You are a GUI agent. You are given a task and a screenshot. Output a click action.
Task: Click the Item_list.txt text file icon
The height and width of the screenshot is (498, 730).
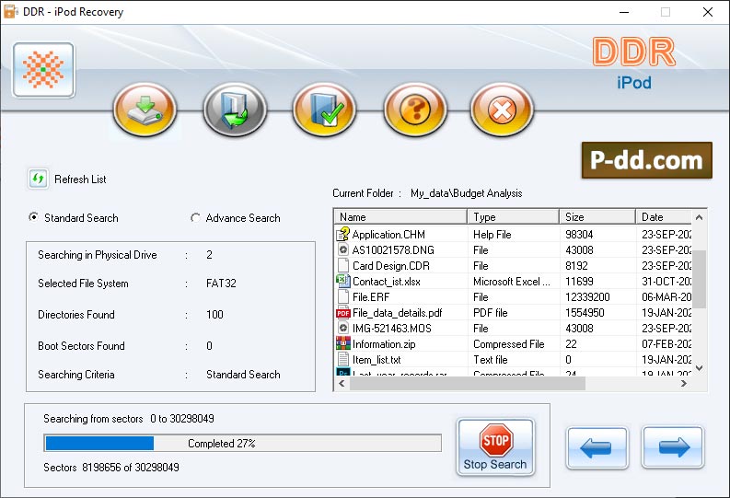click(343, 359)
